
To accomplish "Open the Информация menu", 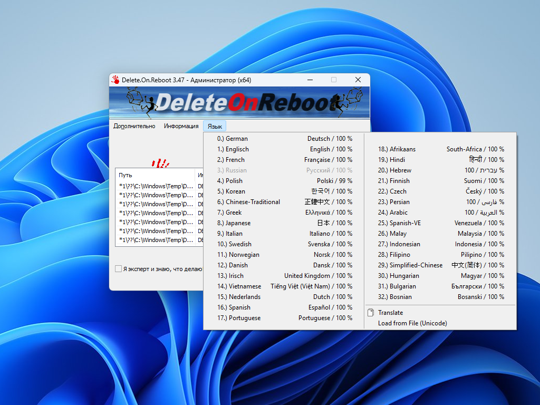I will 181,126.
